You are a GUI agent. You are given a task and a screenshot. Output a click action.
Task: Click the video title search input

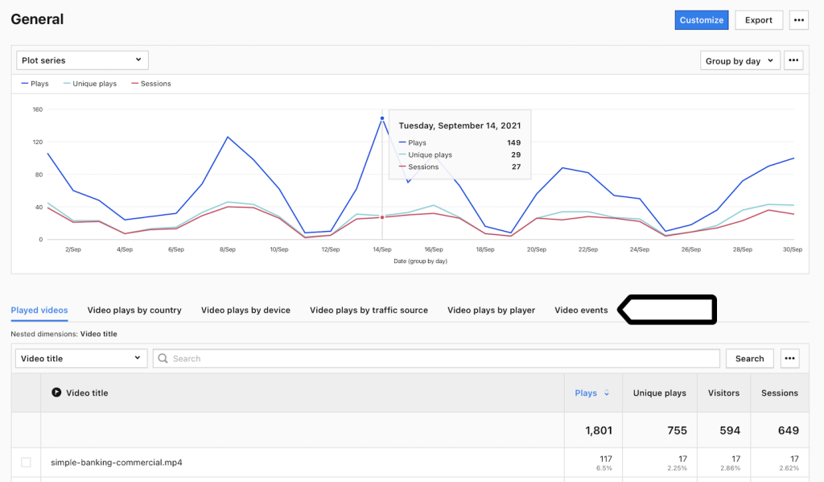pyautogui.click(x=443, y=359)
